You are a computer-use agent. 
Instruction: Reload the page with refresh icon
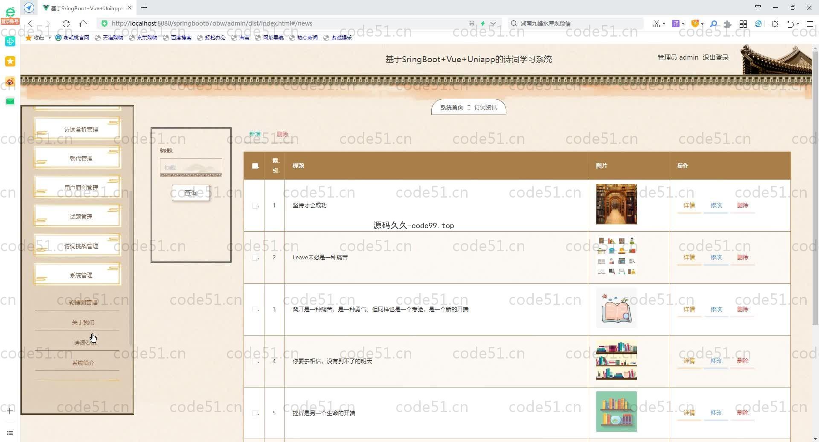66,24
